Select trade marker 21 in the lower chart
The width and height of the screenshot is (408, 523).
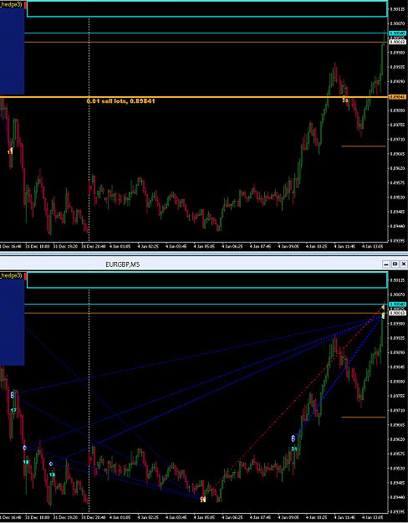[294, 449]
